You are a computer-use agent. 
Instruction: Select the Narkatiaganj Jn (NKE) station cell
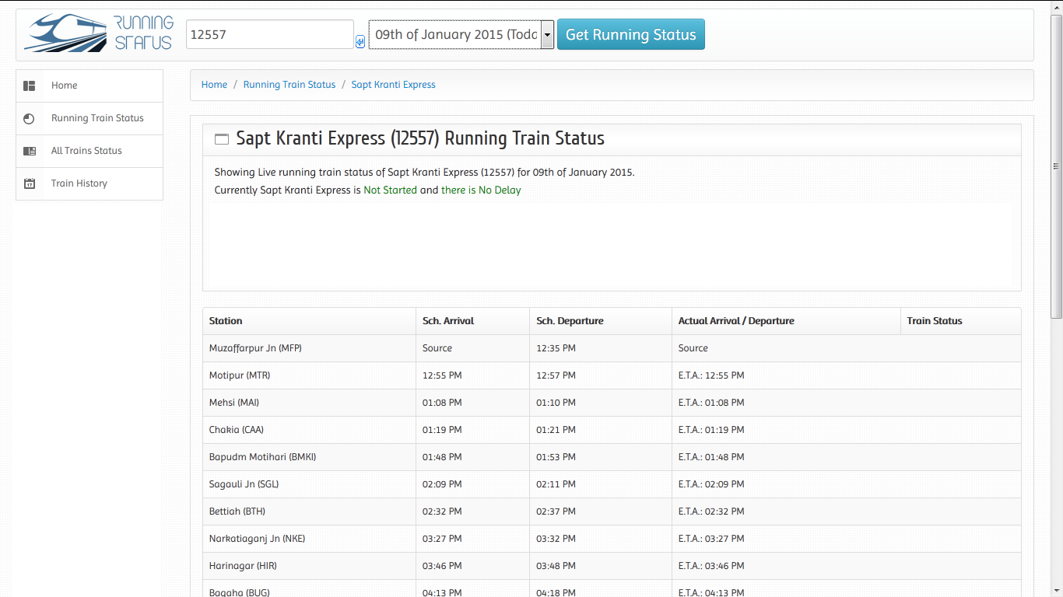point(309,539)
